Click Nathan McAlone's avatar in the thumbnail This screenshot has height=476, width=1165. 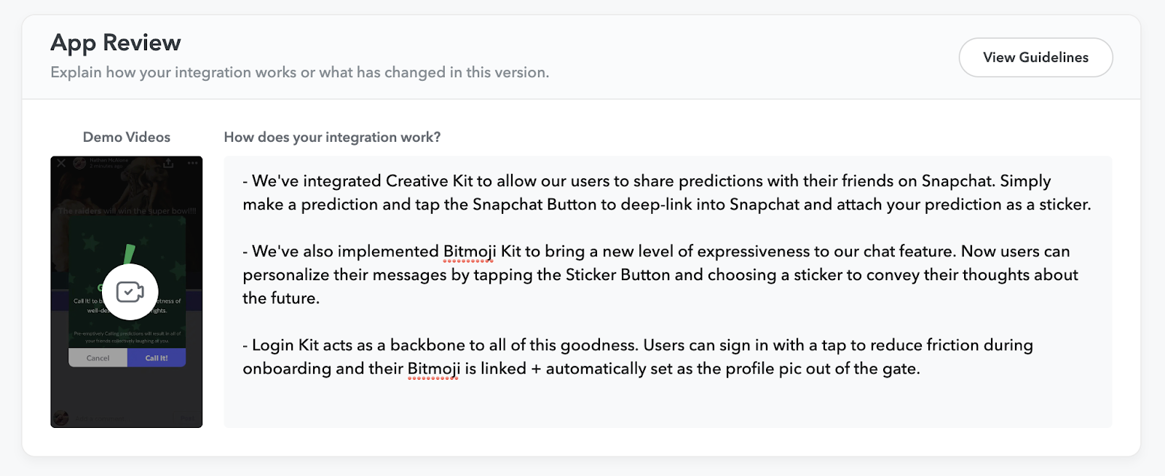pyautogui.click(x=79, y=163)
